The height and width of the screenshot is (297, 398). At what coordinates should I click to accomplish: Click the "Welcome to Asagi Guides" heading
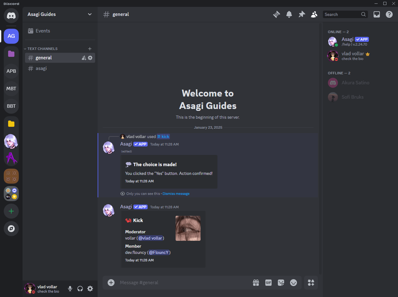click(x=208, y=100)
